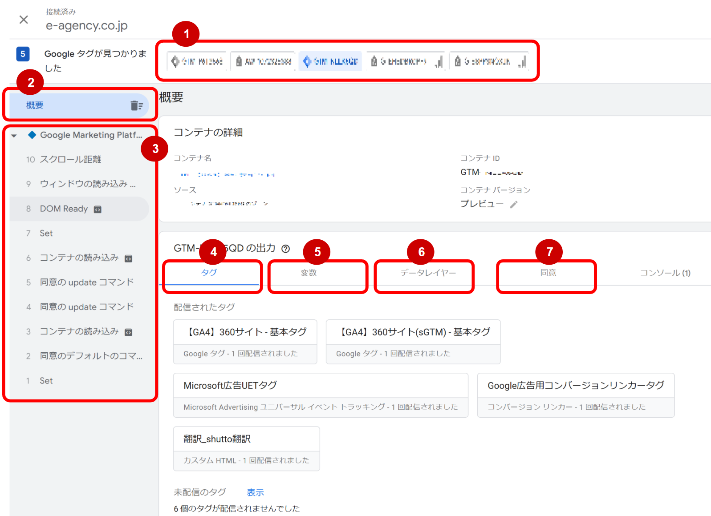Click the pencil icon beside プレビュー
This screenshot has height=516, width=711.
pyautogui.click(x=514, y=204)
